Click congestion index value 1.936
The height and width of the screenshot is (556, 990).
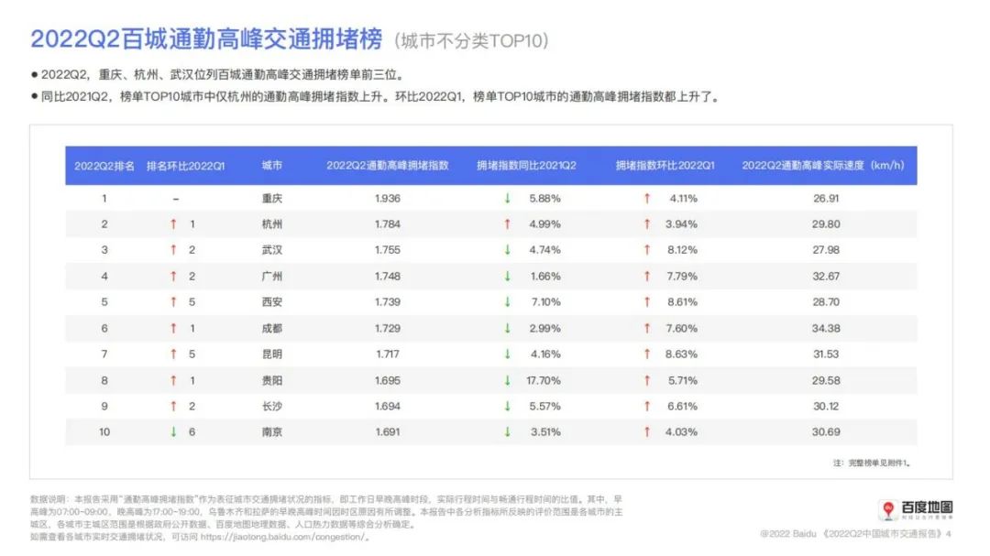coord(388,198)
